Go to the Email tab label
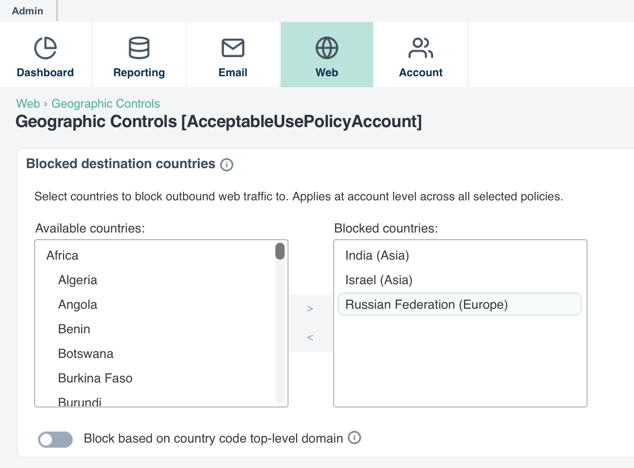Viewport: 634px width, 468px height. (x=233, y=72)
